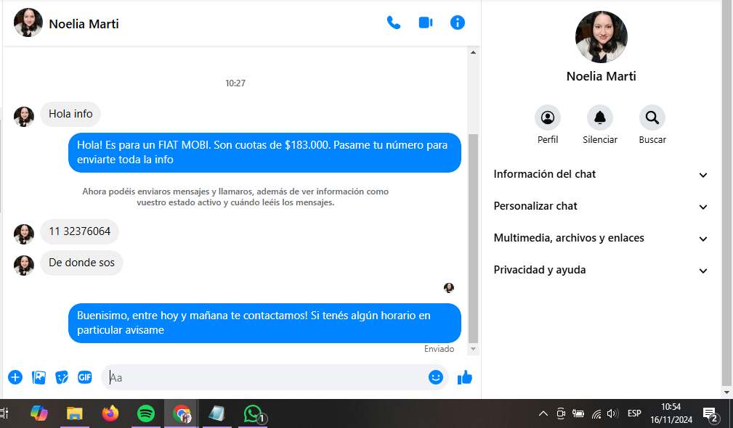Viewport: 733px width, 428px height.
Task: Open the GIF picker
Action: 85,377
